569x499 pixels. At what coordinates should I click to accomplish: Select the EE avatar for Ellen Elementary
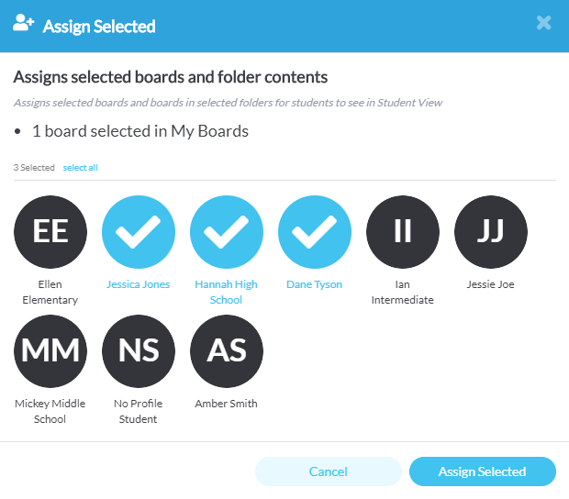[50, 232]
